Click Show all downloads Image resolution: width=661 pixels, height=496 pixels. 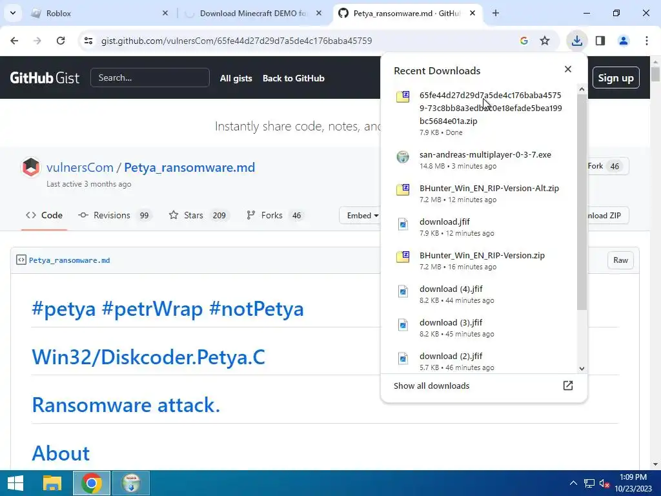coord(431,386)
